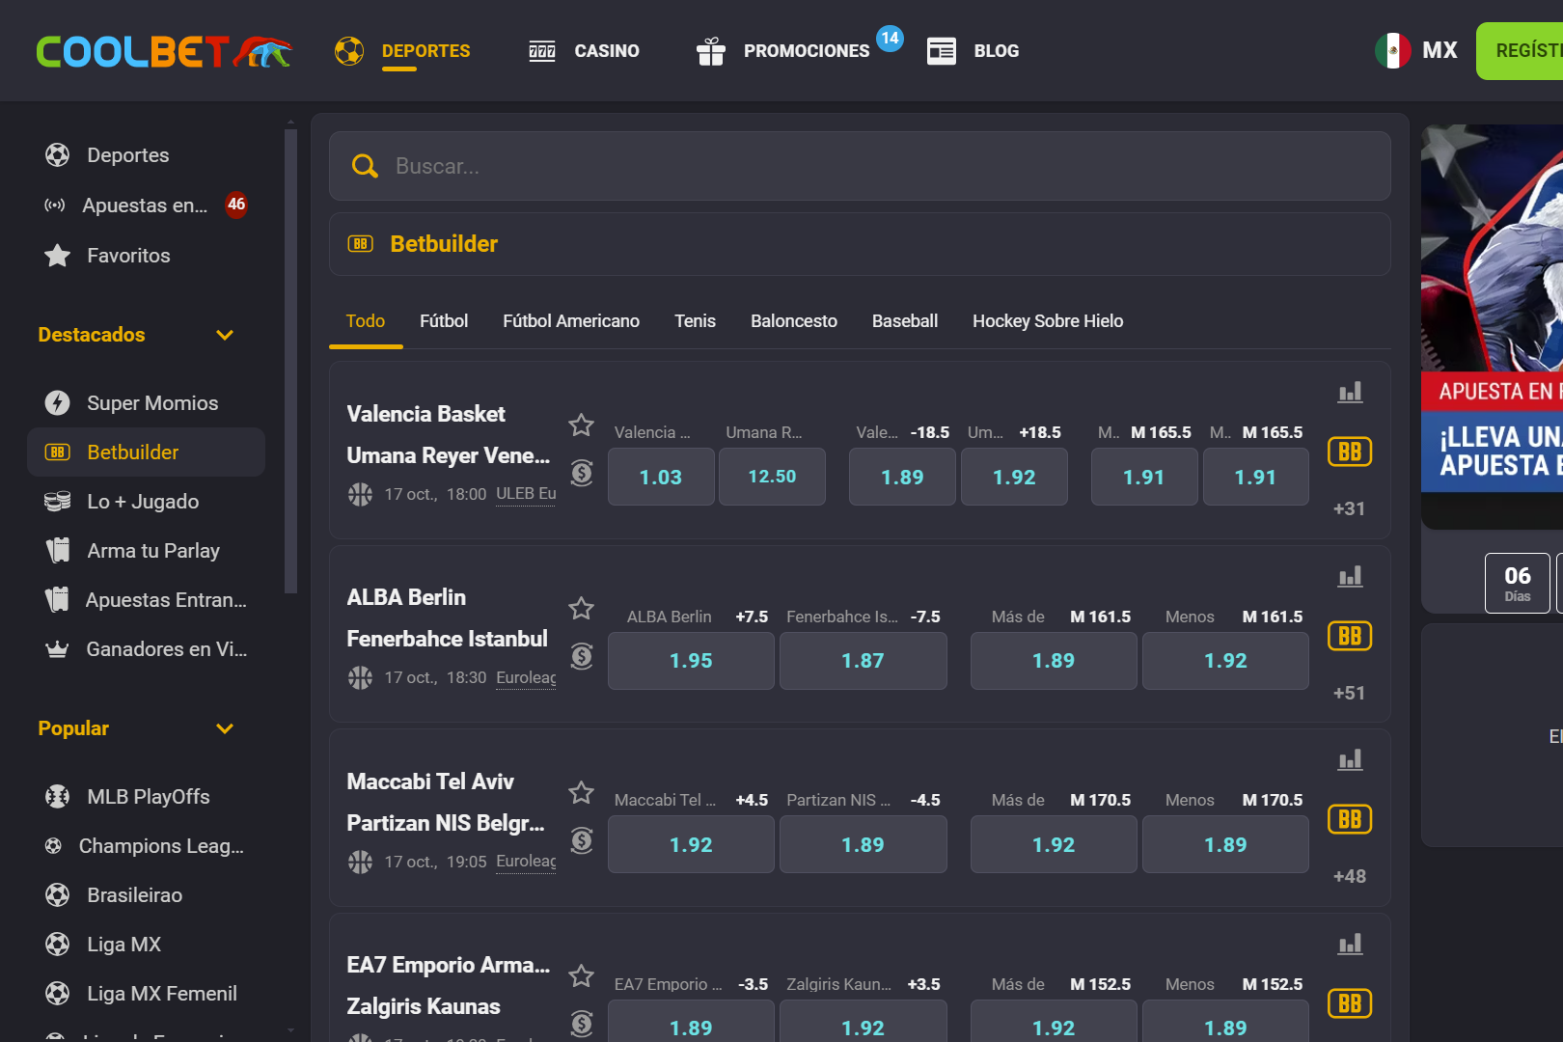
Task: Select the Todo tab
Action: coord(366,321)
